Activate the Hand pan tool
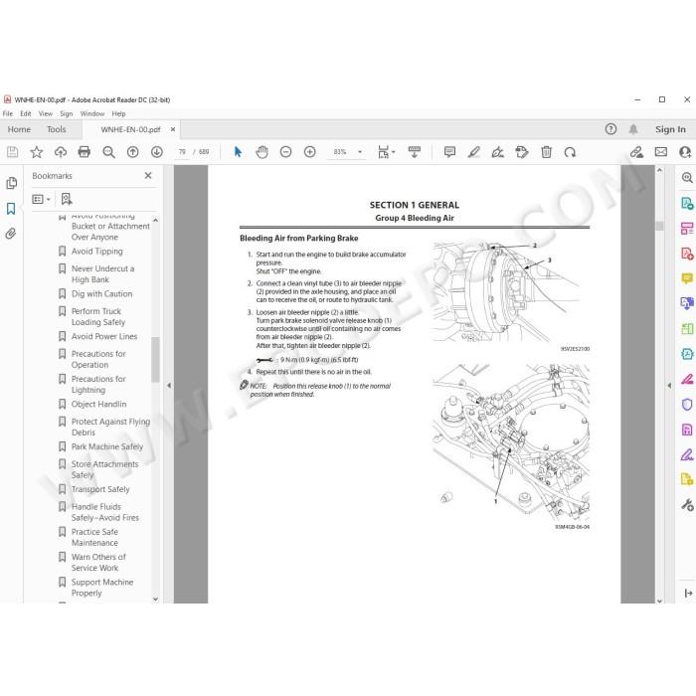The image size is (696, 696). pos(261,152)
